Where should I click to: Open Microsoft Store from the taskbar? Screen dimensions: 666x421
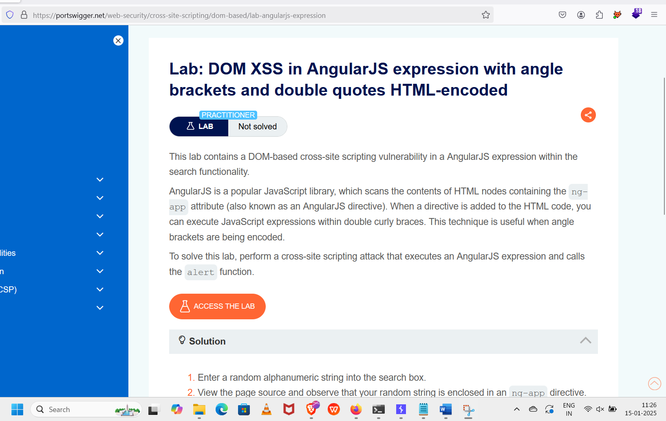click(244, 409)
